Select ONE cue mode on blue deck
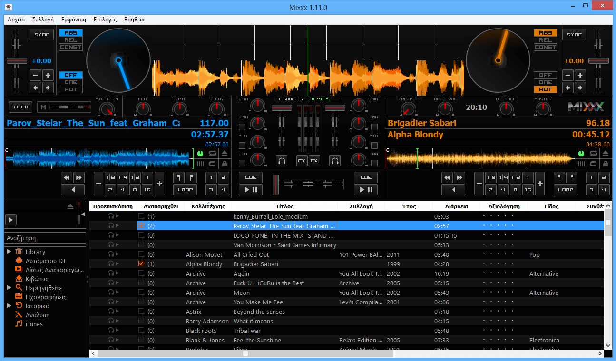Viewport: 616px width, 361px height. [71, 82]
